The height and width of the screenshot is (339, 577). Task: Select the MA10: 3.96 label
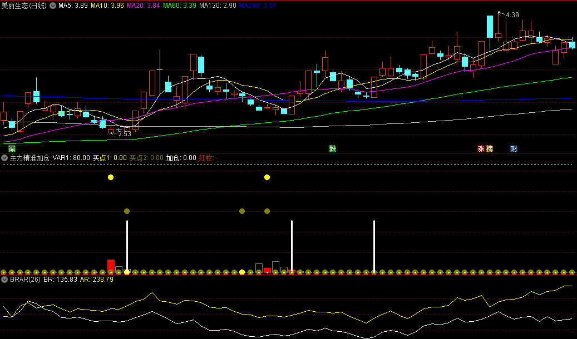(x=107, y=6)
